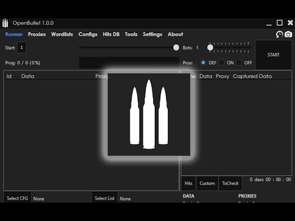Screen dimensions: 295x221
Task: Click the Bots: label
Action: 187,48
